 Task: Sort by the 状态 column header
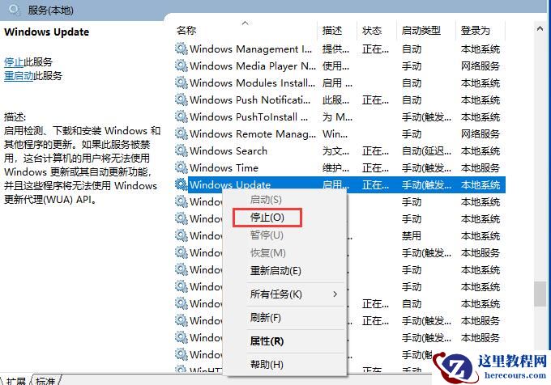(x=372, y=31)
